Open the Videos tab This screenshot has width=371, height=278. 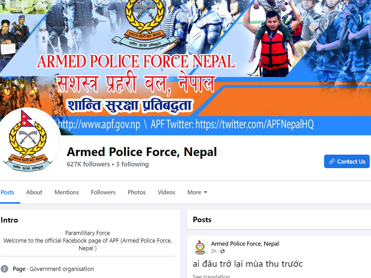coord(166,192)
